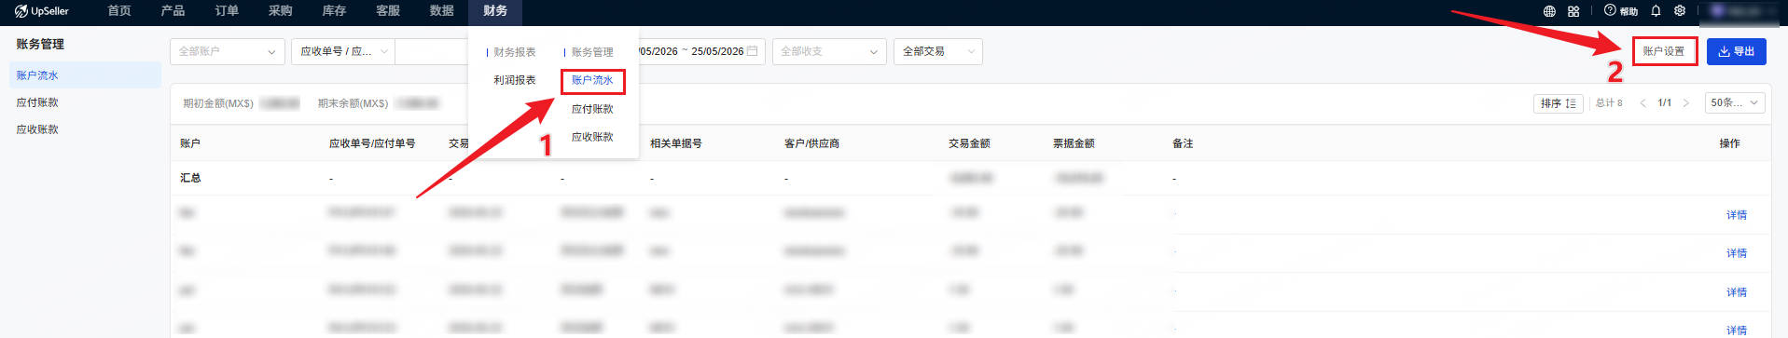Click the 相关单据号 column header
This screenshot has width=1788, height=338.
(676, 143)
